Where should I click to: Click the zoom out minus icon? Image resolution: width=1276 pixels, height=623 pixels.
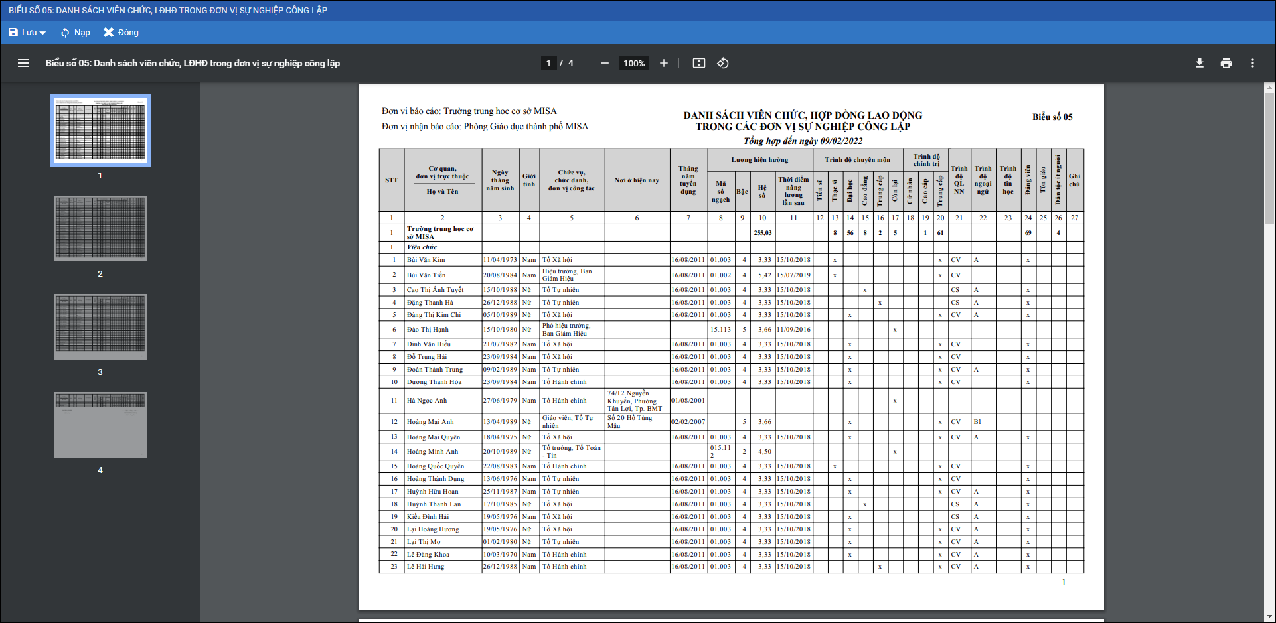604,63
